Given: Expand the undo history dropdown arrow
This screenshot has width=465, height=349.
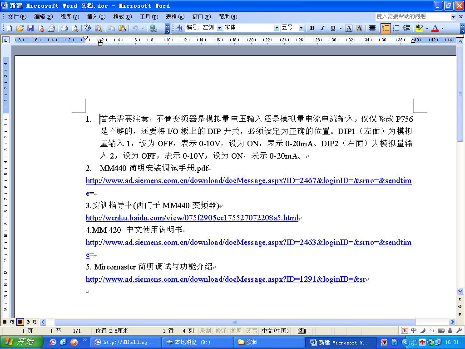Looking at the screenshot, I should point(143,28).
